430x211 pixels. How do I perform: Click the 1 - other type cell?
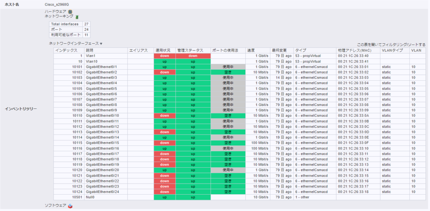tap(315, 197)
